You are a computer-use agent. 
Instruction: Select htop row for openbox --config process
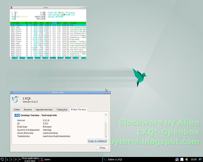tap(48, 41)
